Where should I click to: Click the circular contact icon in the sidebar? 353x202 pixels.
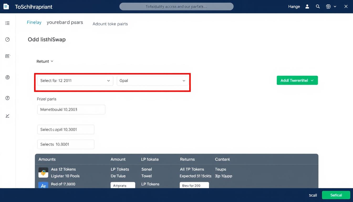[7, 77]
